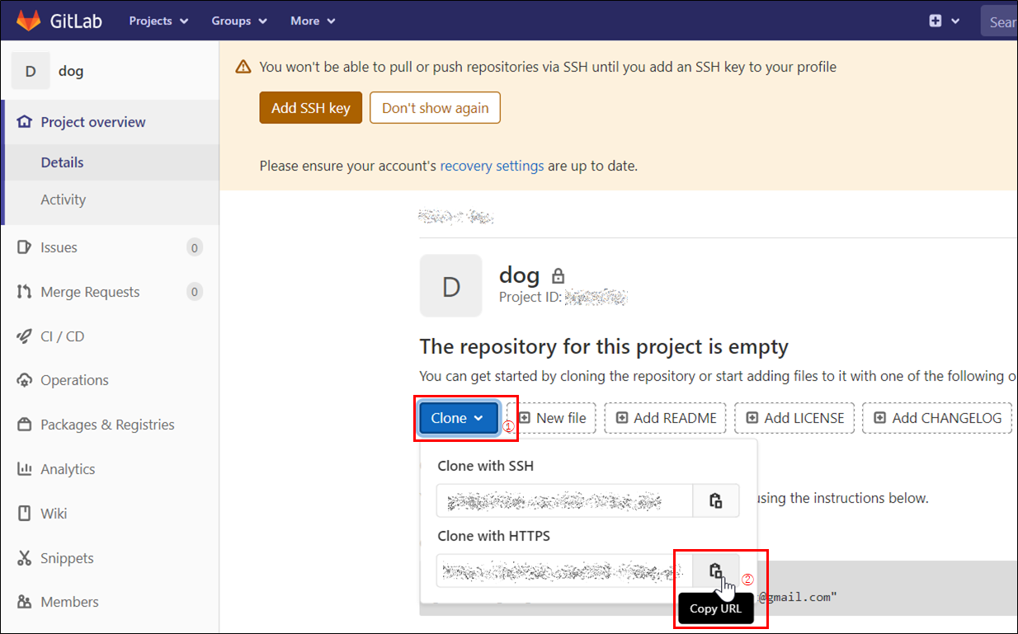1018x634 pixels.
Task: Open the Projects menu
Action: [158, 21]
